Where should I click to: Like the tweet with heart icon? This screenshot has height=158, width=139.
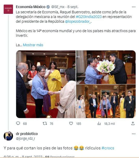pyautogui.click(x=71, y=123)
